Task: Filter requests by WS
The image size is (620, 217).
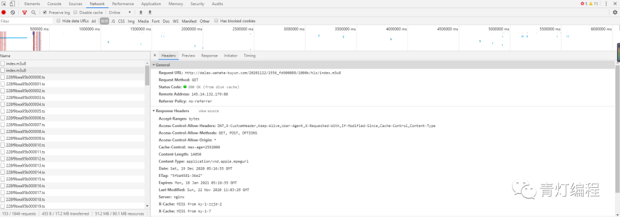Action: [176, 21]
